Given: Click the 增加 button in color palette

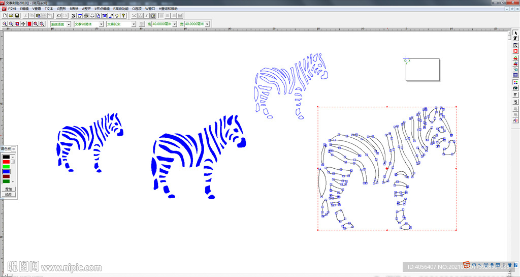Looking at the screenshot, I should 8,189.
